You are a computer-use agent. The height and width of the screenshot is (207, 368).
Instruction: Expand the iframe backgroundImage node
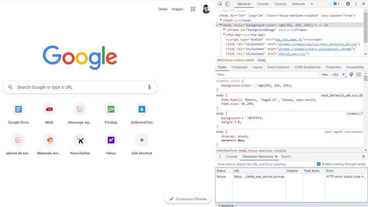224,30
